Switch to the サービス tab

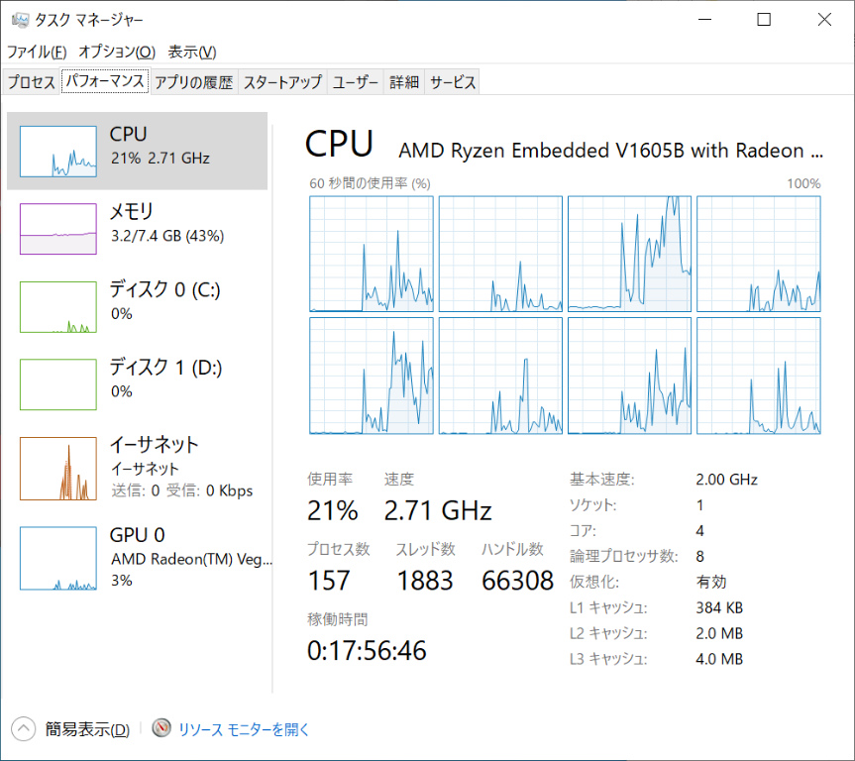coord(453,82)
